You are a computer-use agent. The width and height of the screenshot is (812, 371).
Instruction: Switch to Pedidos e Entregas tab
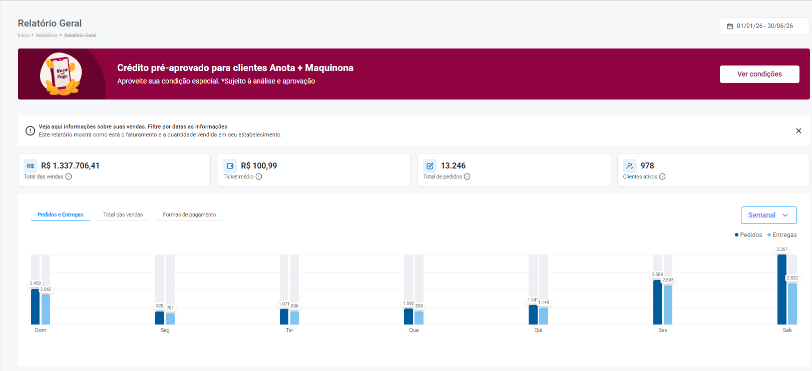[x=60, y=214]
